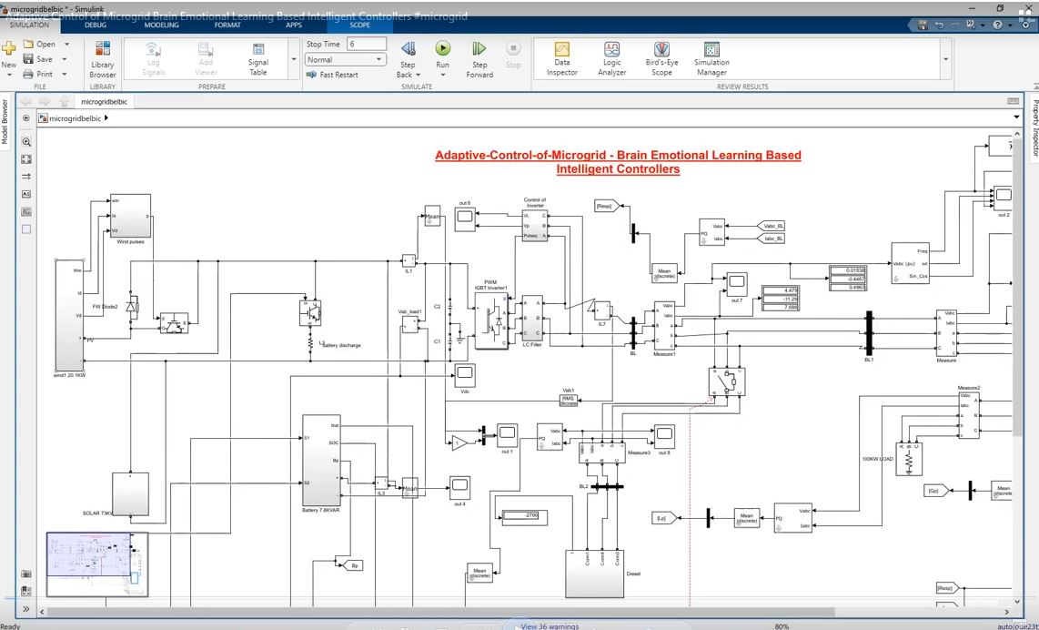Expand the Open dropdown arrow
1039x630 pixels.
click(x=66, y=44)
